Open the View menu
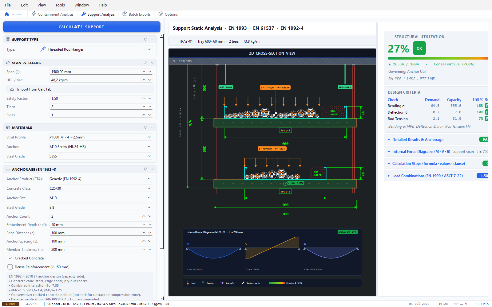 (x=42, y=5)
